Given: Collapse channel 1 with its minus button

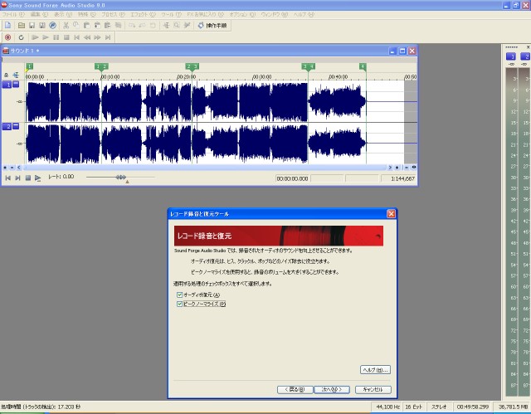Looking at the screenshot, I should pyautogui.click(x=17, y=85).
